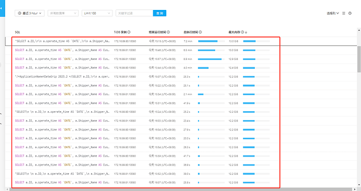361x191 pixels.
Task: Open the 最近 3 hour time range dropdown
Action: click(x=29, y=14)
